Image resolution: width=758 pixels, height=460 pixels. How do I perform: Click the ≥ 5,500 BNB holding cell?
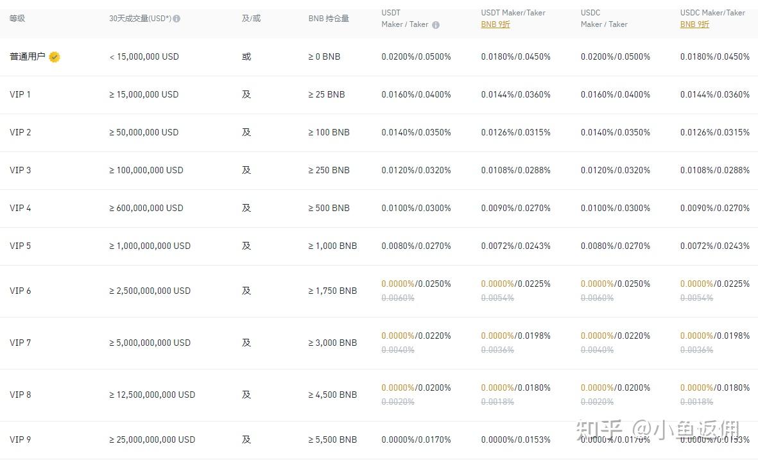pyautogui.click(x=332, y=439)
